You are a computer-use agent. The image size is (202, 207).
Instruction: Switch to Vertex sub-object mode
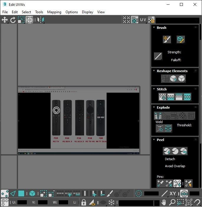pyautogui.click(x=5, y=193)
